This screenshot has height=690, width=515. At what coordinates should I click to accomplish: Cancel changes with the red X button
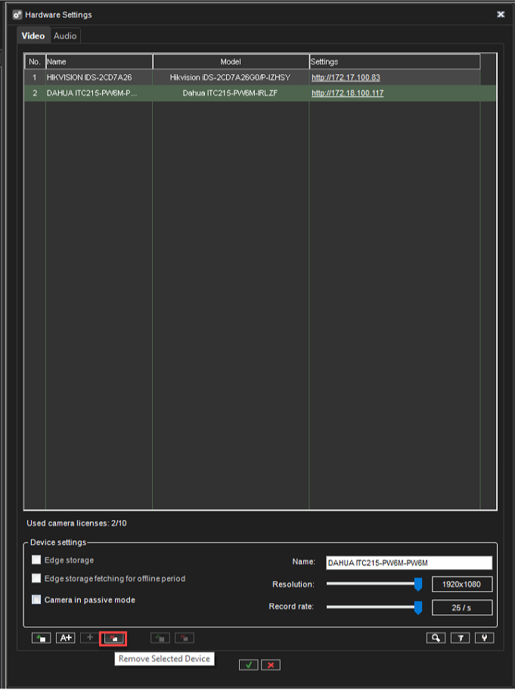(x=271, y=664)
